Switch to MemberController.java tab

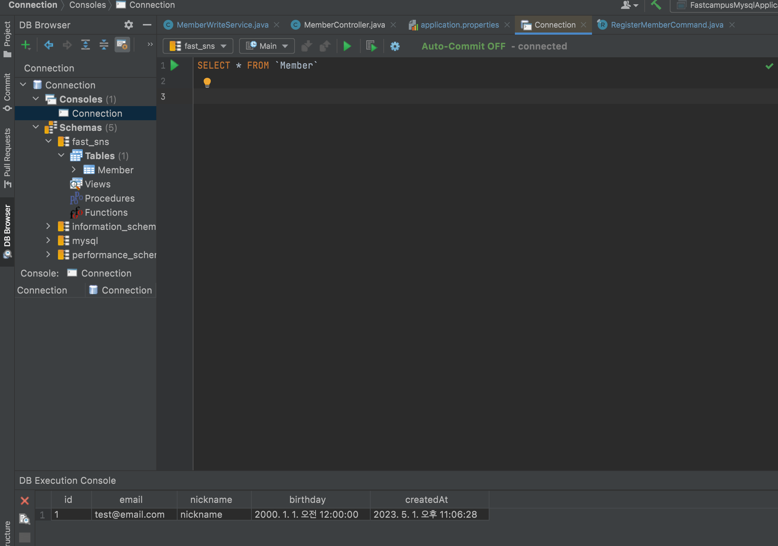point(344,25)
